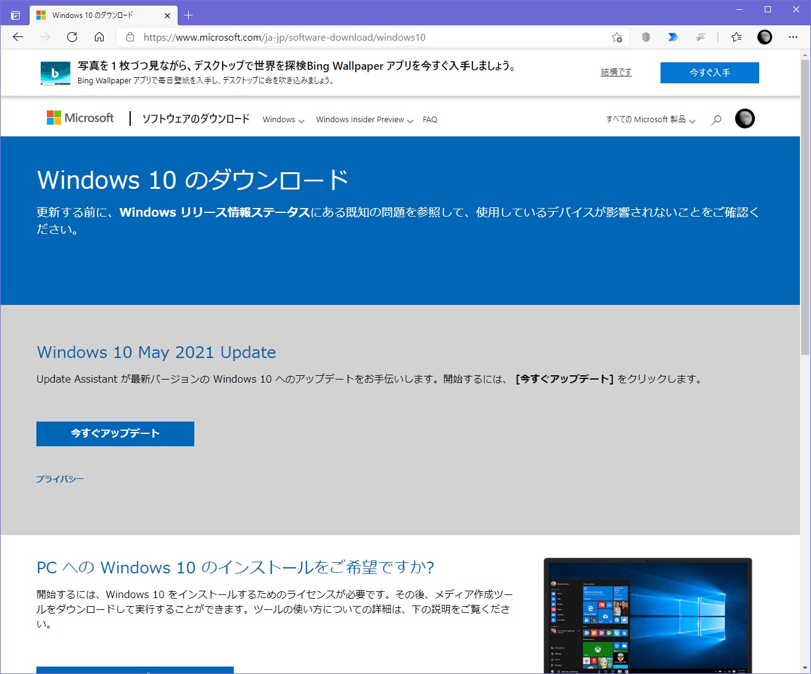Screen dimensions: 811x674
Task: Click the 今すぐアップデート button
Action: (x=115, y=434)
